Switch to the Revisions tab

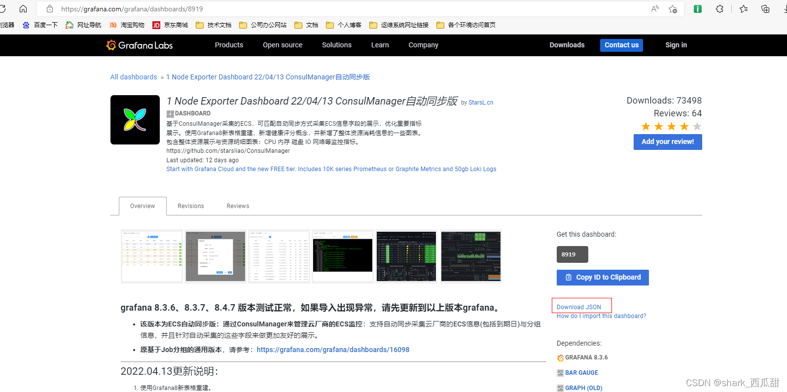tap(191, 206)
